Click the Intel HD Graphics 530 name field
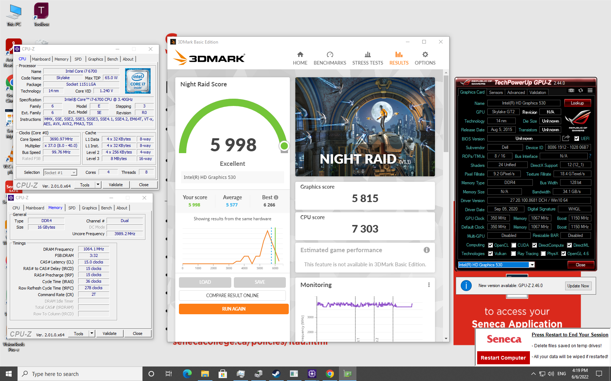This screenshot has height=381, width=611. pos(524,103)
